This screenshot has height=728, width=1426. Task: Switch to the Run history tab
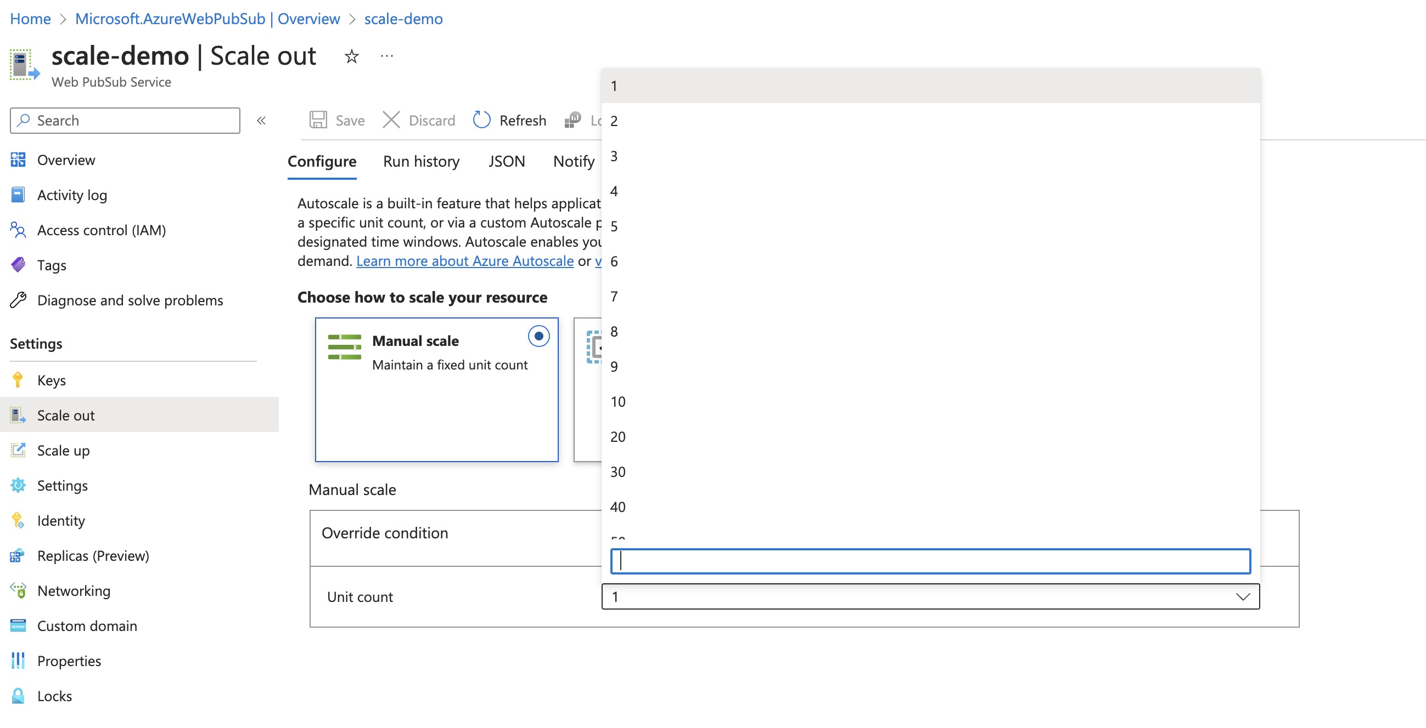pos(421,160)
